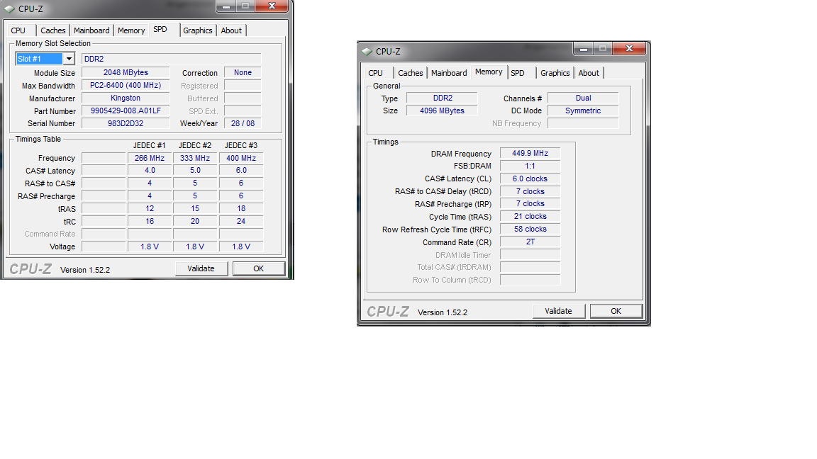The width and height of the screenshot is (817, 459).
Task: Click JEDEC #3 CAS# Latency 6.0
Action: (241, 170)
